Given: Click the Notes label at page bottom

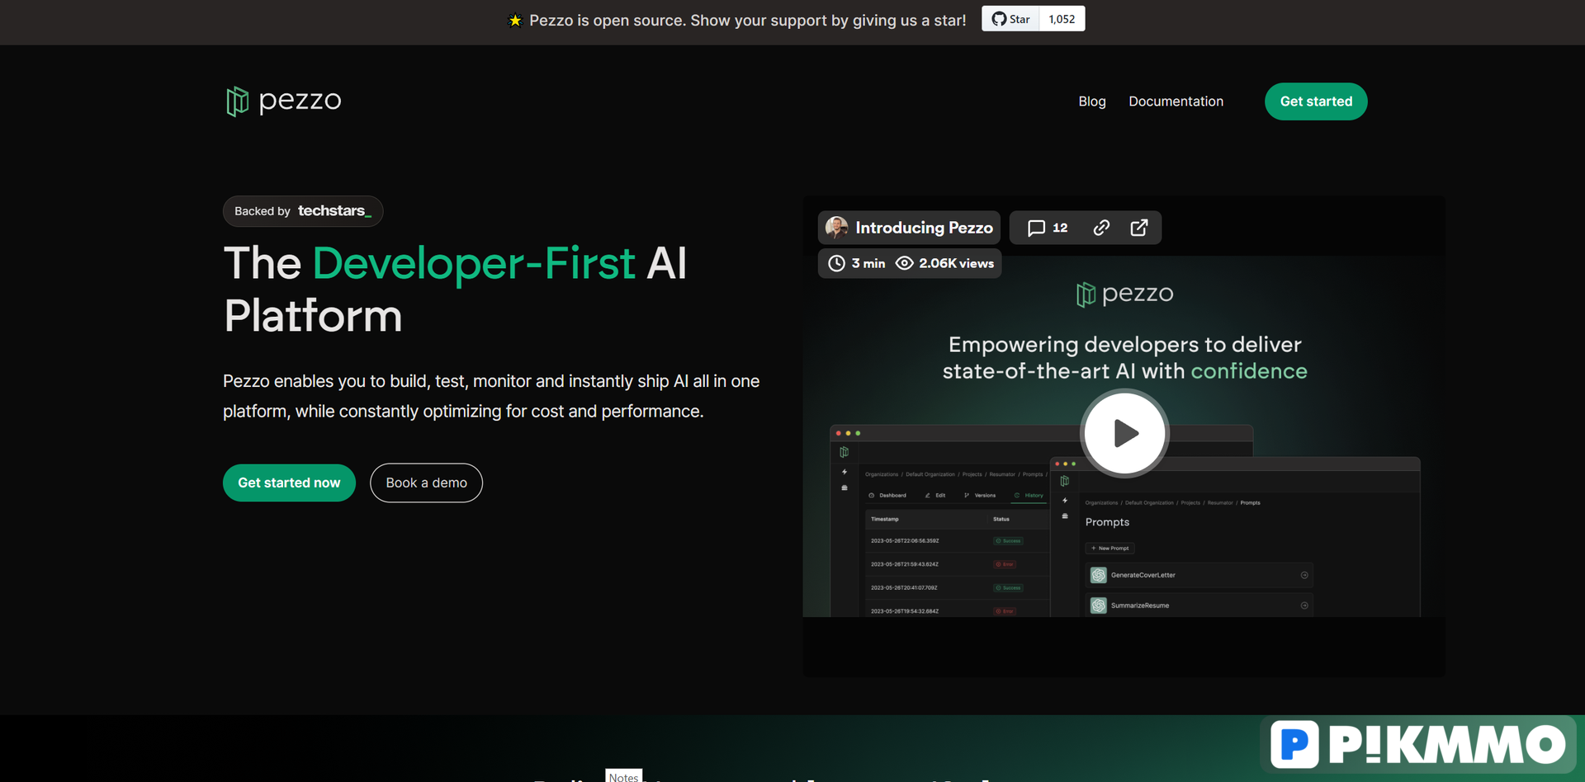Looking at the screenshot, I should [623, 776].
